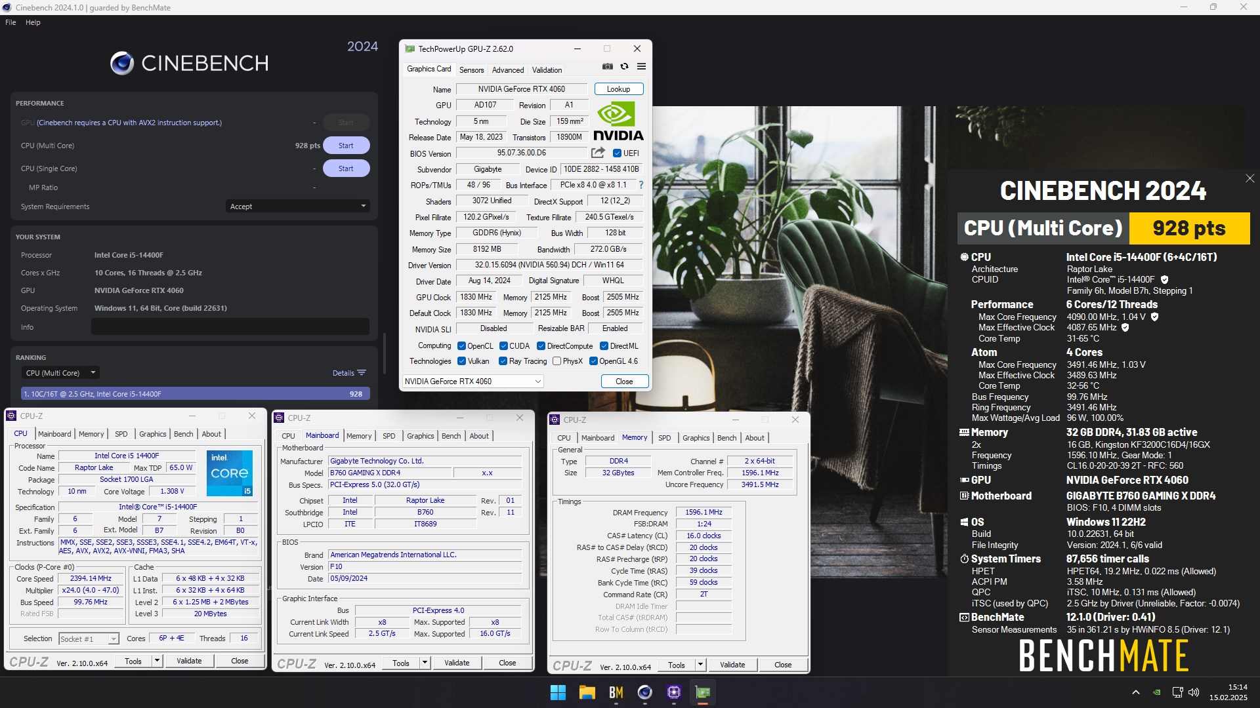This screenshot has height=708, width=1260.
Task: Toggle PhysX checkbox
Action: click(556, 361)
